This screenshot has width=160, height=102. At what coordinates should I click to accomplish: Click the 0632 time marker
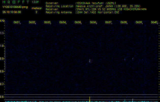coord(32,22)
